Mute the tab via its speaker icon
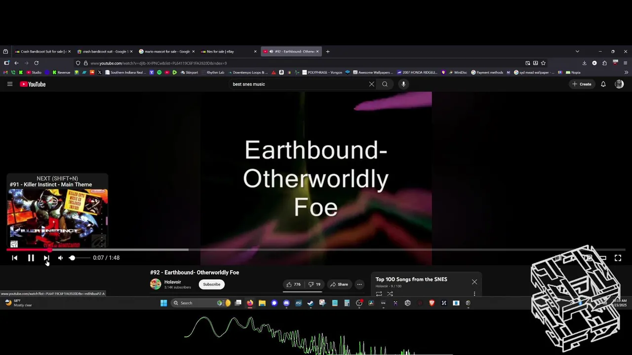Image resolution: width=632 pixels, height=355 pixels. (271, 51)
